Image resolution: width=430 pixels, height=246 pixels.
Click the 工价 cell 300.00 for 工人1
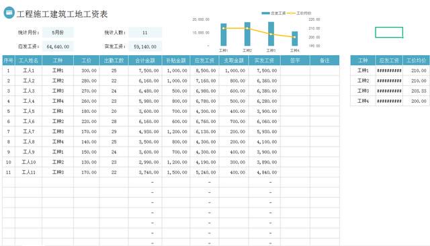(x=87, y=71)
